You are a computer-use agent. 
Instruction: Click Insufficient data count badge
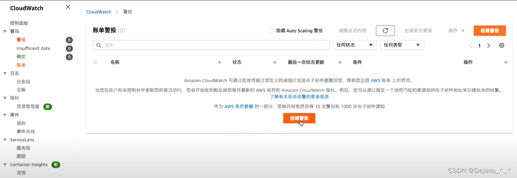(69, 48)
